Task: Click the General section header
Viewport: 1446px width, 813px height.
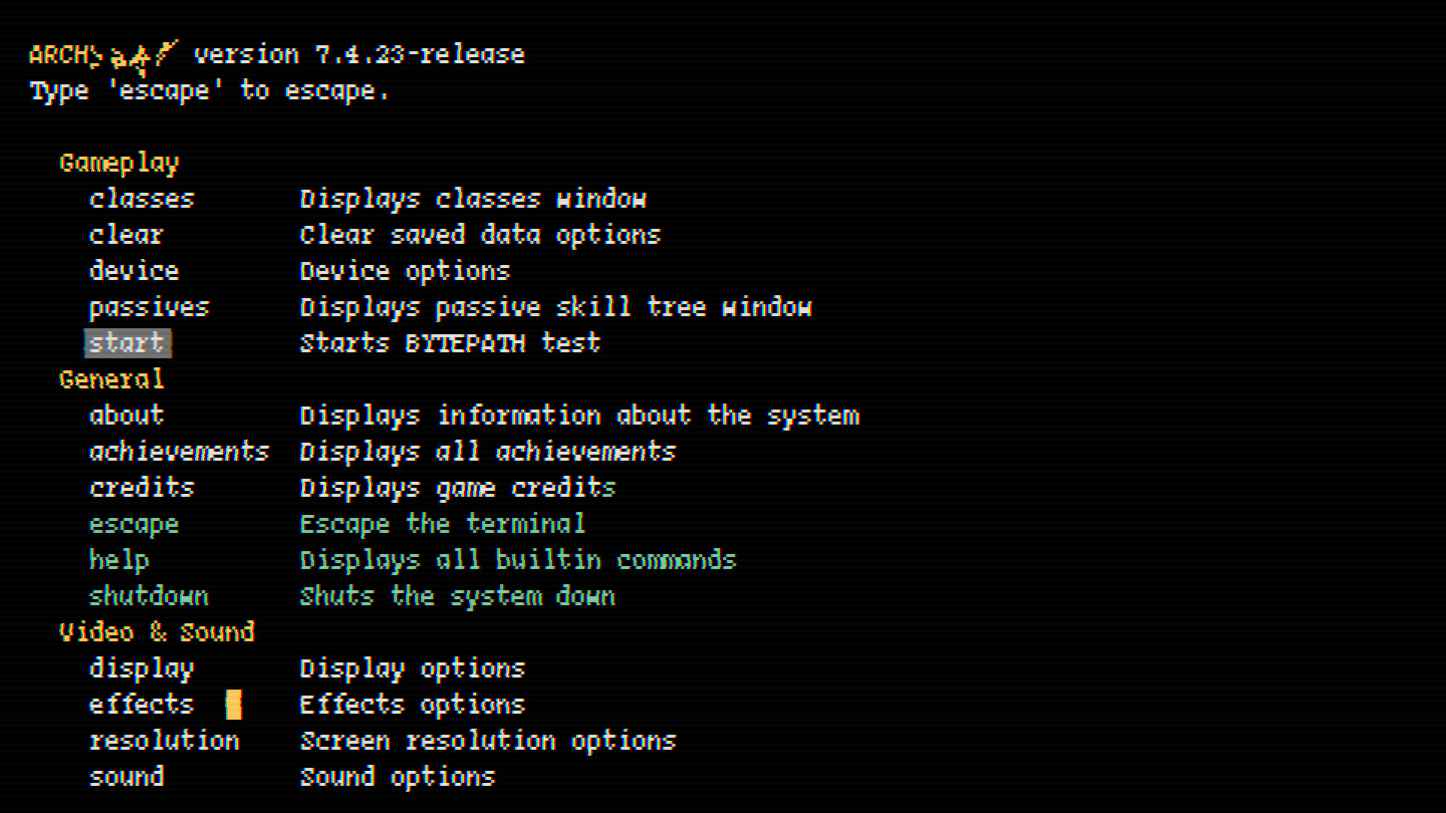Action: [x=111, y=379]
